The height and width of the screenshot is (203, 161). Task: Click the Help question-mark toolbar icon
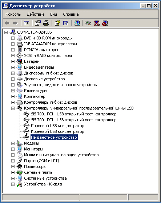[57, 23]
